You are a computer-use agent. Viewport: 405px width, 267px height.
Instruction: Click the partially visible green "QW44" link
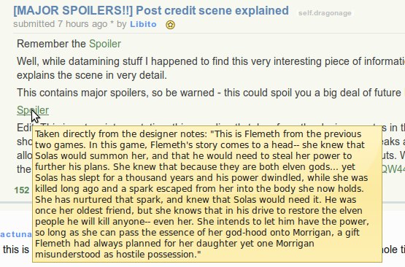tap(393, 169)
